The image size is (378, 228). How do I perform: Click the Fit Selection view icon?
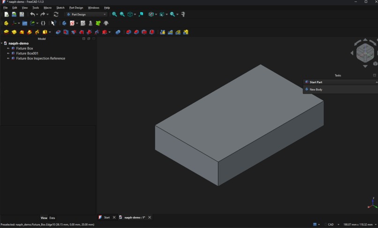122,15
